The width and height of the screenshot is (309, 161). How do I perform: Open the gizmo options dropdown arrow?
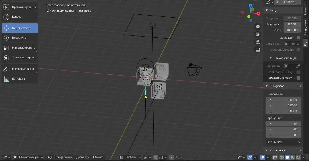(255, 157)
